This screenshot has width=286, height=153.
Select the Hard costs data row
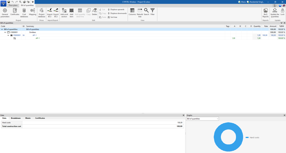point(92,123)
